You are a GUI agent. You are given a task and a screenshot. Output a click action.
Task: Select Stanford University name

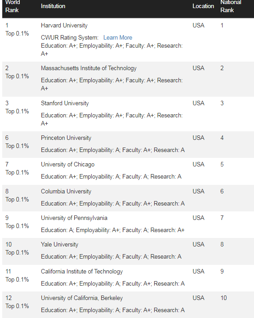pyautogui.click(x=65, y=103)
